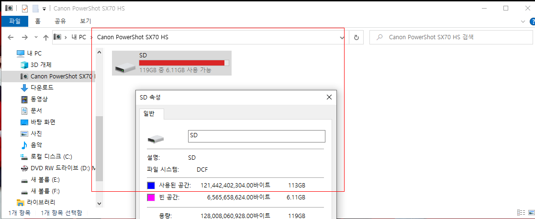Image resolution: width=535 pixels, height=219 pixels.
Task: Click the title bar new folder icon
Action: 35,8
